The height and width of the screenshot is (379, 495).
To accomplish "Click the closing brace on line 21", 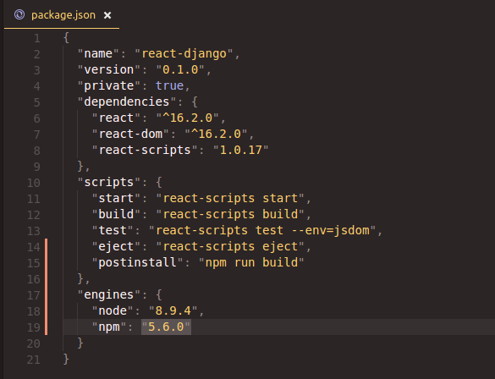I will tap(66, 359).
